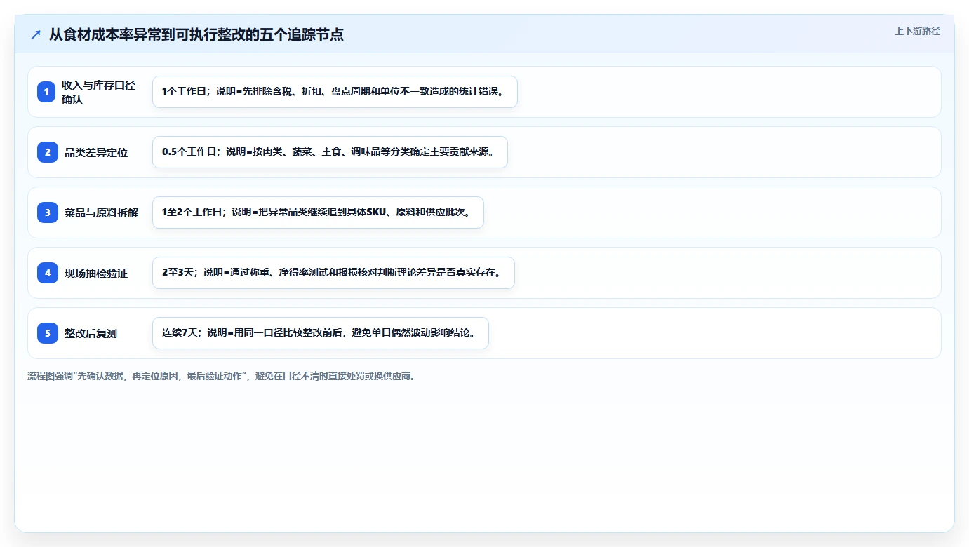The height and width of the screenshot is (547, 969).
Task: Click the 品类差异定位 step label
Action: (x=96, y=152)
